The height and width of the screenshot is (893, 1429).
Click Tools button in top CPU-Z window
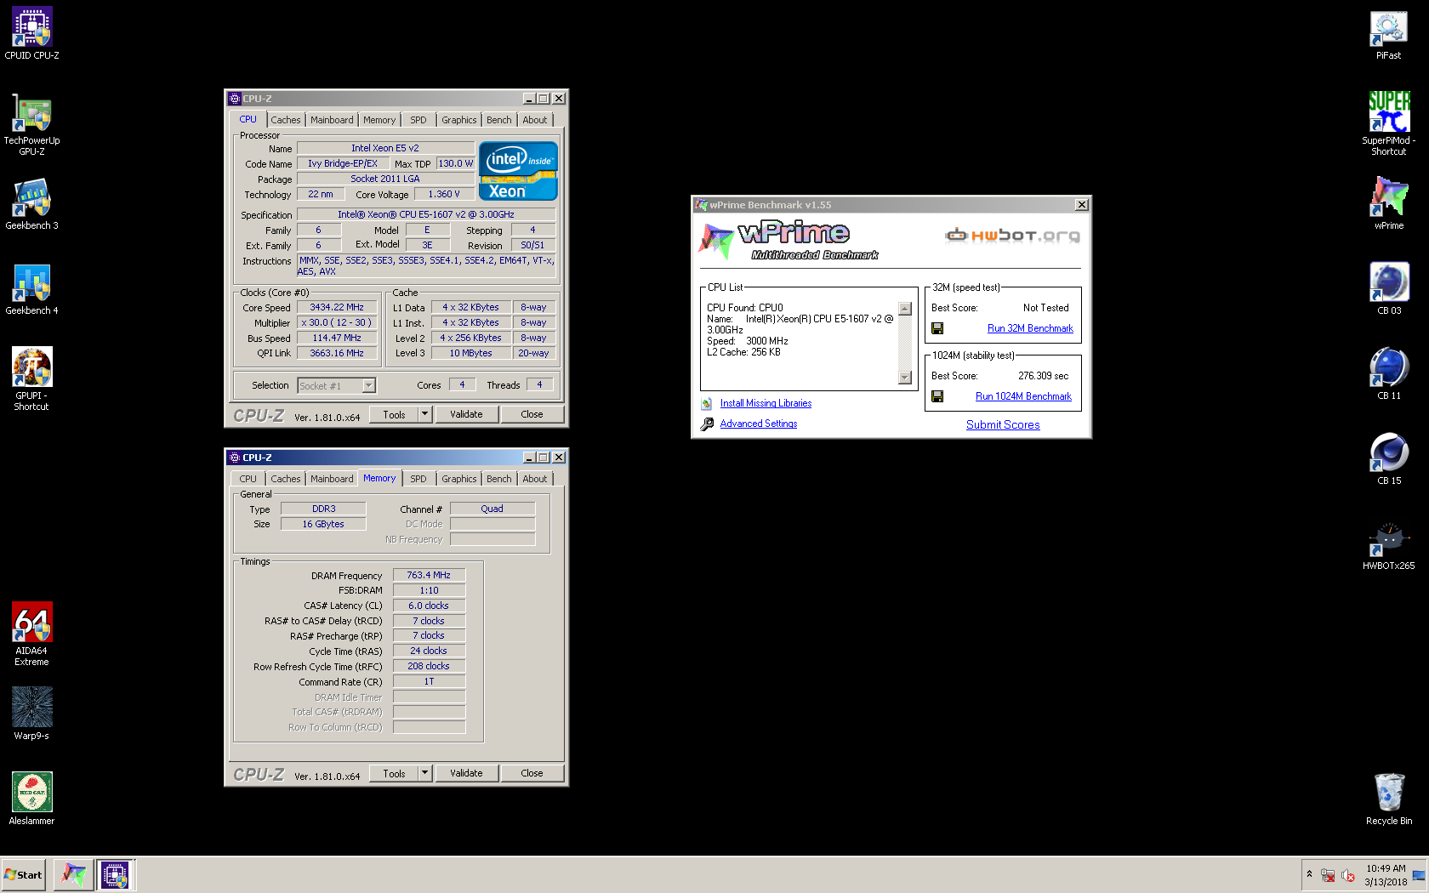394,414
